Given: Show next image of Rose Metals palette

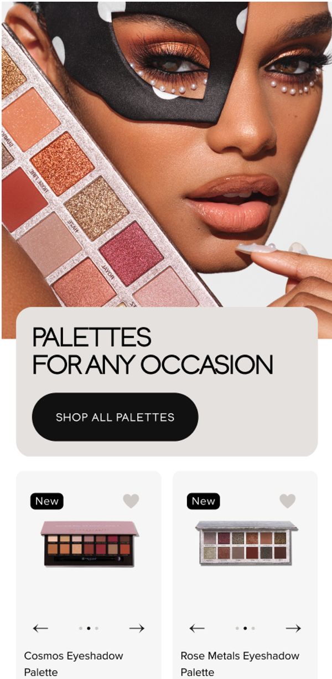Looking at the screenshot, I should click(293, 628).
